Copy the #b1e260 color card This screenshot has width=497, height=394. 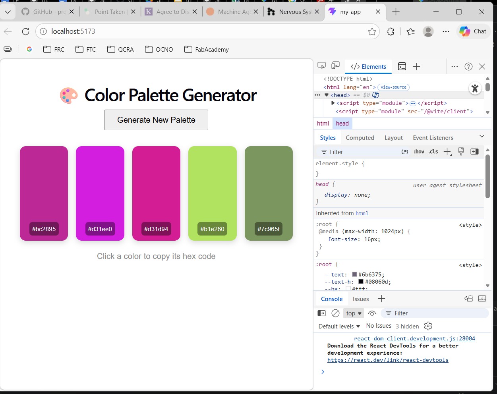[x=213, y=193]
